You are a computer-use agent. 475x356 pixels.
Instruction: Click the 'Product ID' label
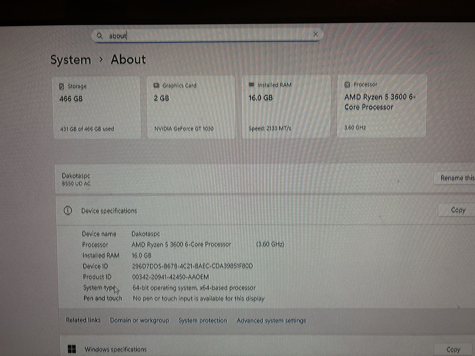click(x=97, y=277)
